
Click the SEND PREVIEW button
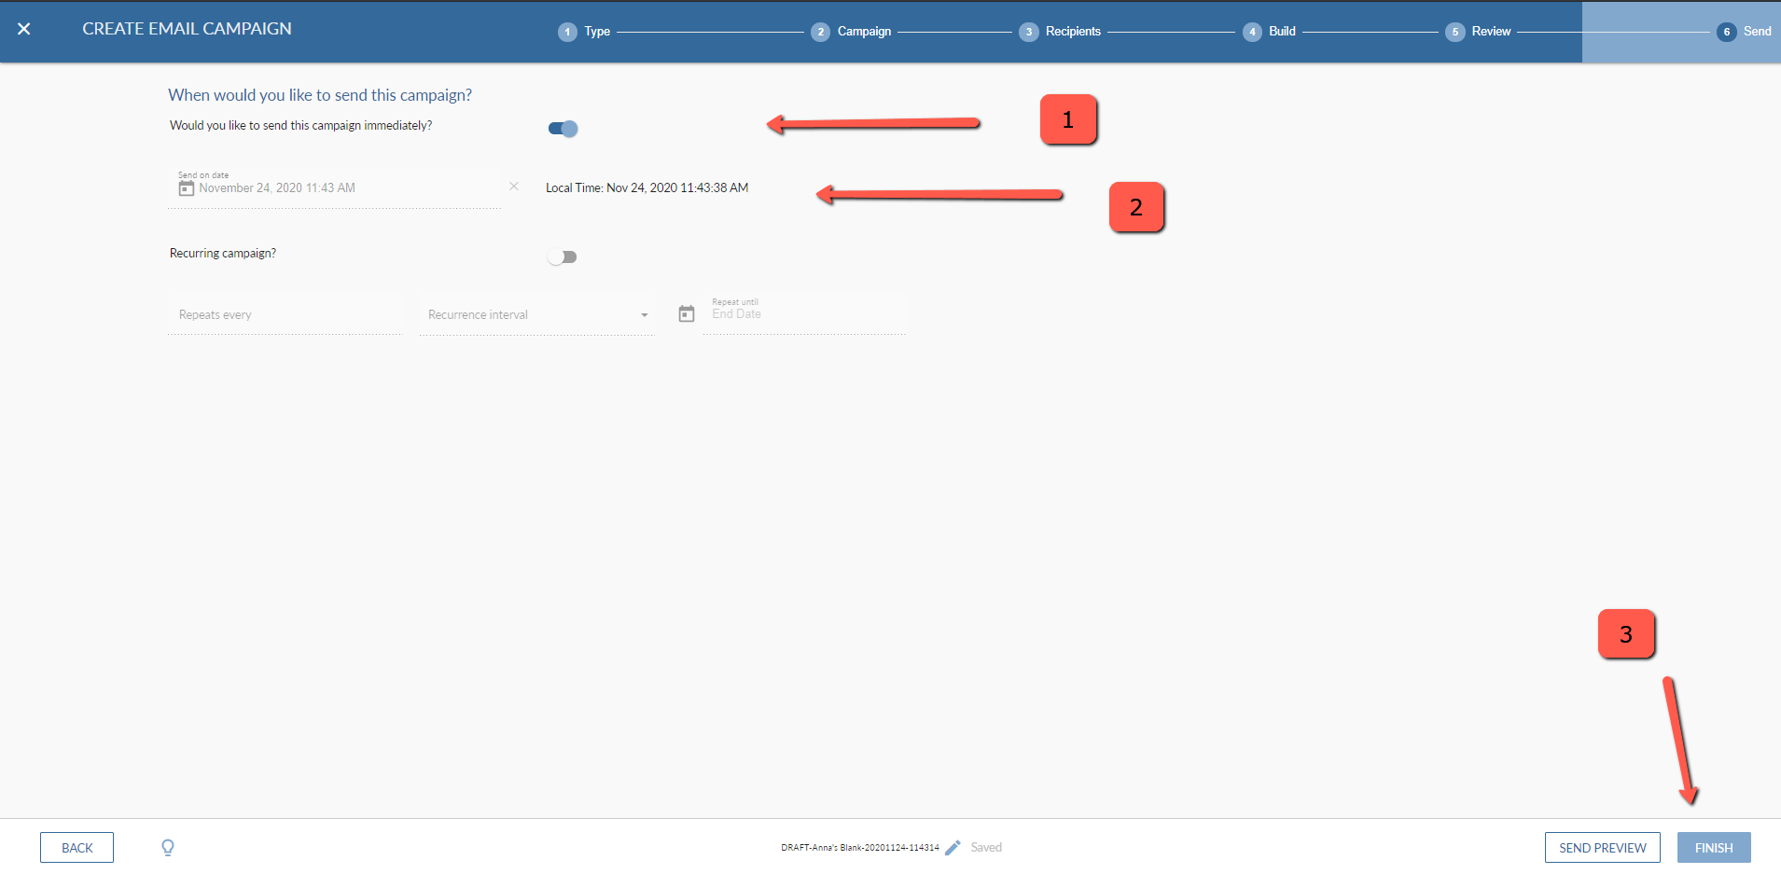[x=1603, y=848]
